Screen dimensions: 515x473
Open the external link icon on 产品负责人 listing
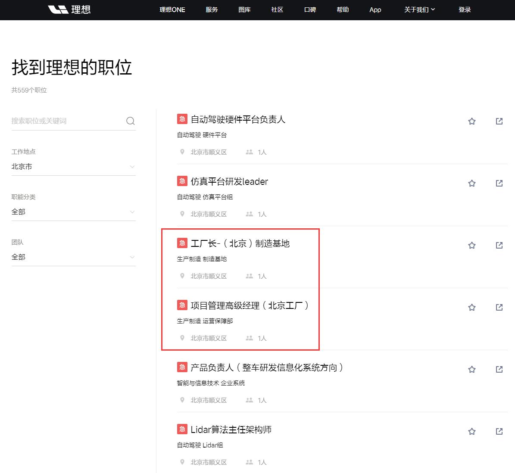click(x=499, y=369)
